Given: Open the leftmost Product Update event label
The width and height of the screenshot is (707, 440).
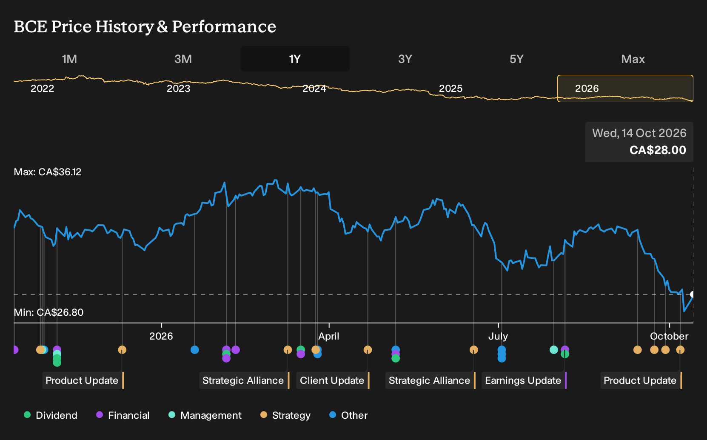Looking at the screenshot, I should click(x=83, y=380).
